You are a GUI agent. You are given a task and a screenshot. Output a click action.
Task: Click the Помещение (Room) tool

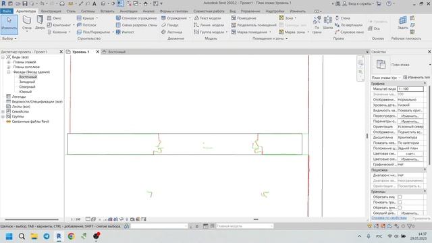pos(244,18)
